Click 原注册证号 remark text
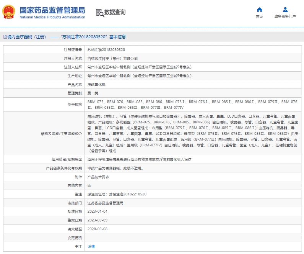The height and width of the screenshot is (254, 304). 117,194
